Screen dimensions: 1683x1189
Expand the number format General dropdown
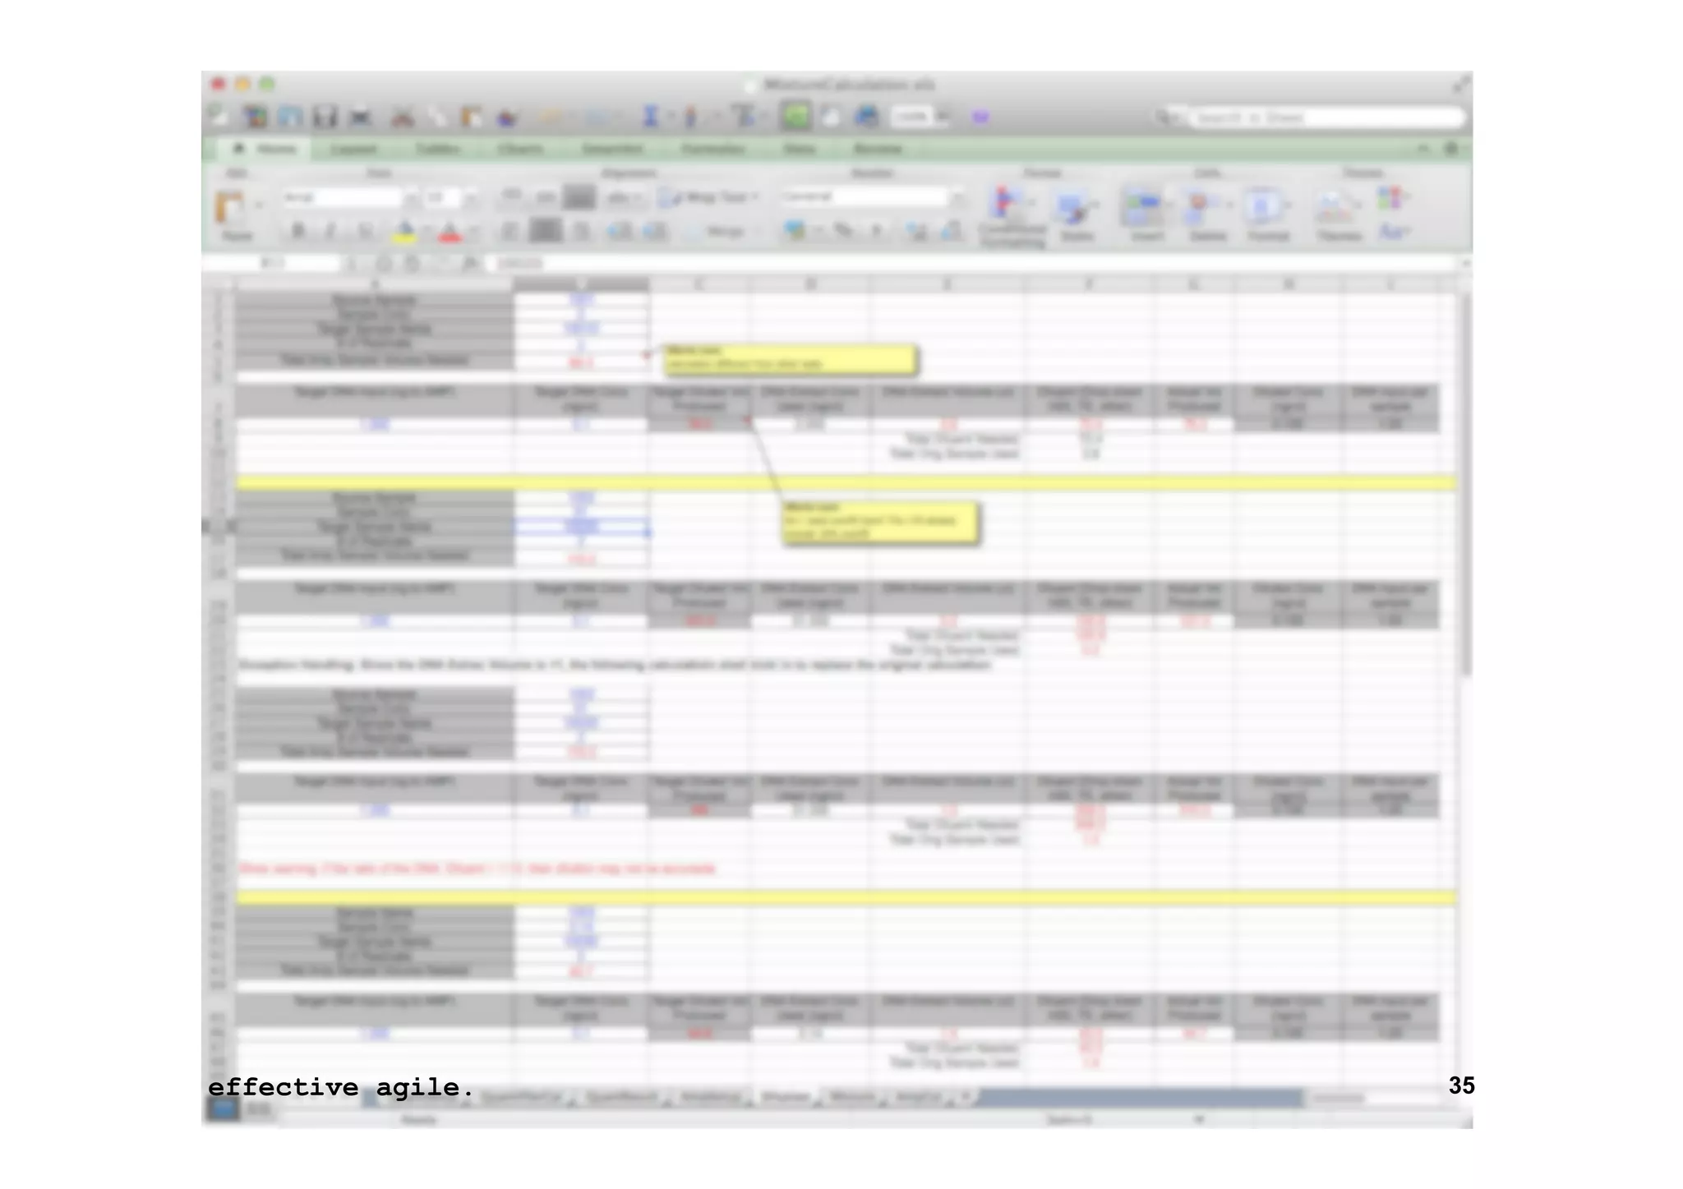tap(957, 197)
